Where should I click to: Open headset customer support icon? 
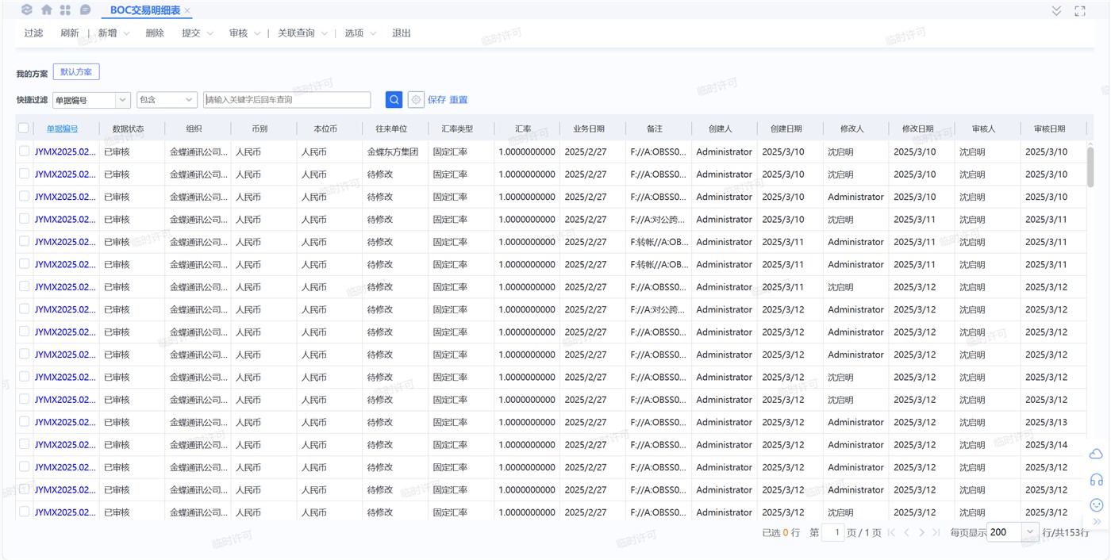click(1096, 479)
